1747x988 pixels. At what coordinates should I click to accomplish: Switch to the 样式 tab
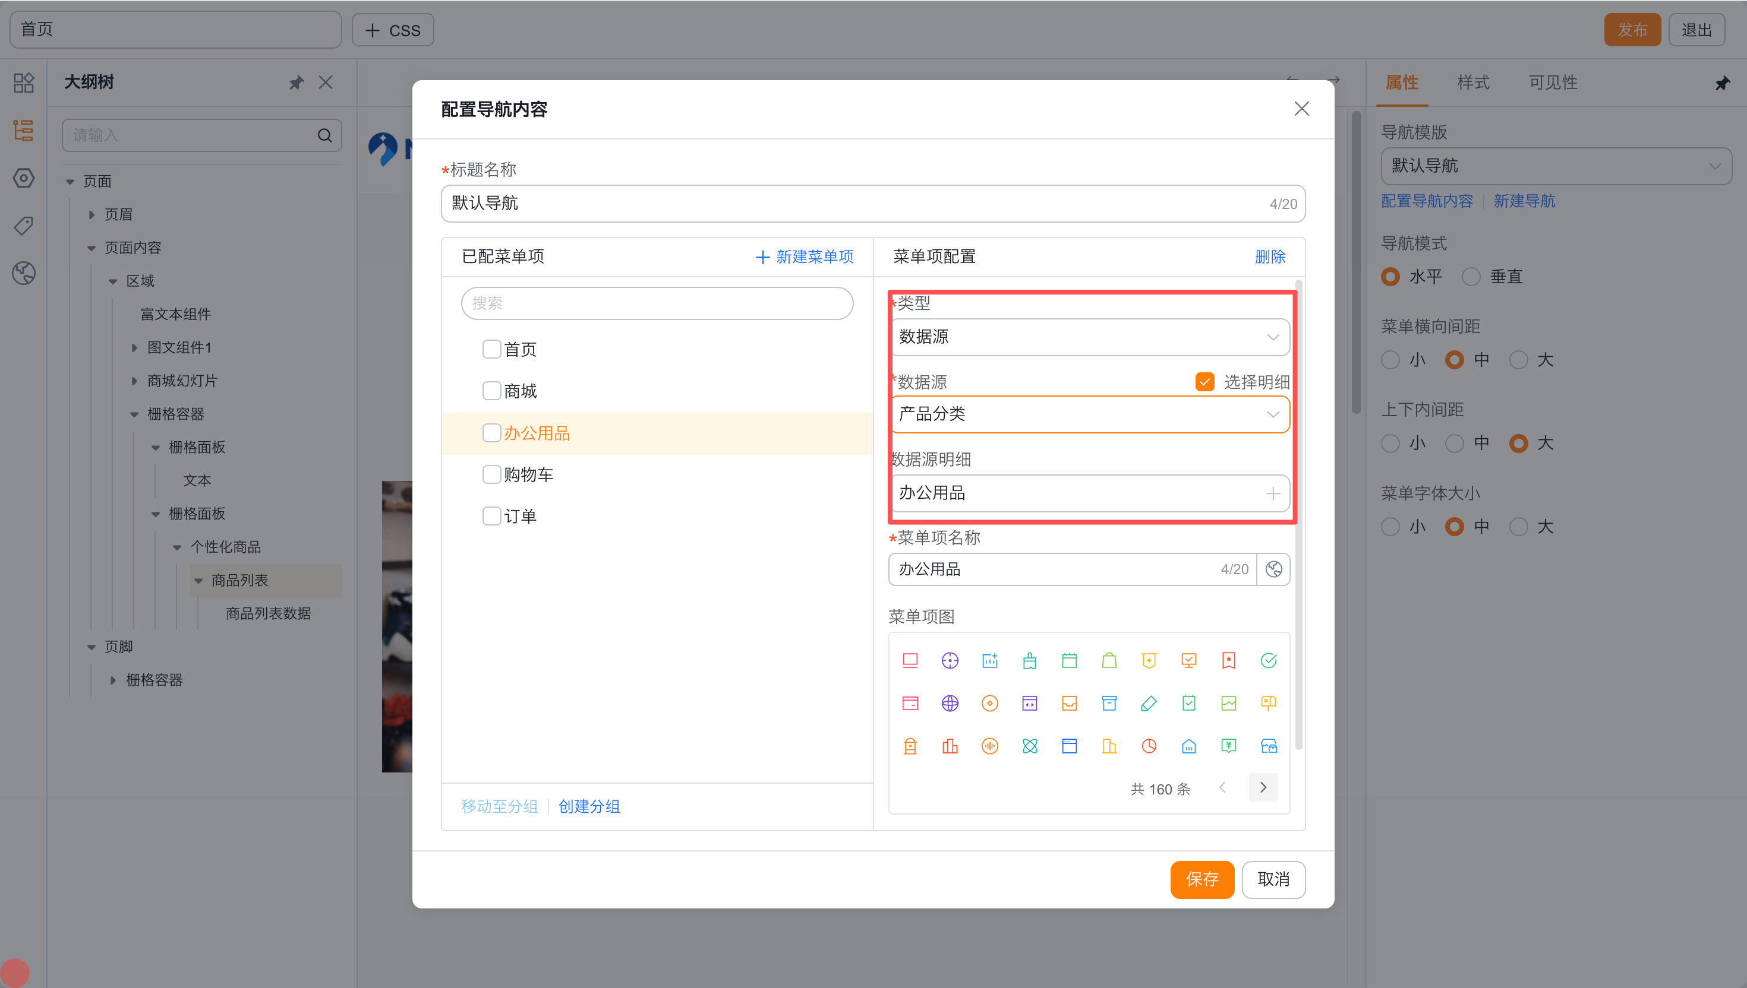(1472, 83)
